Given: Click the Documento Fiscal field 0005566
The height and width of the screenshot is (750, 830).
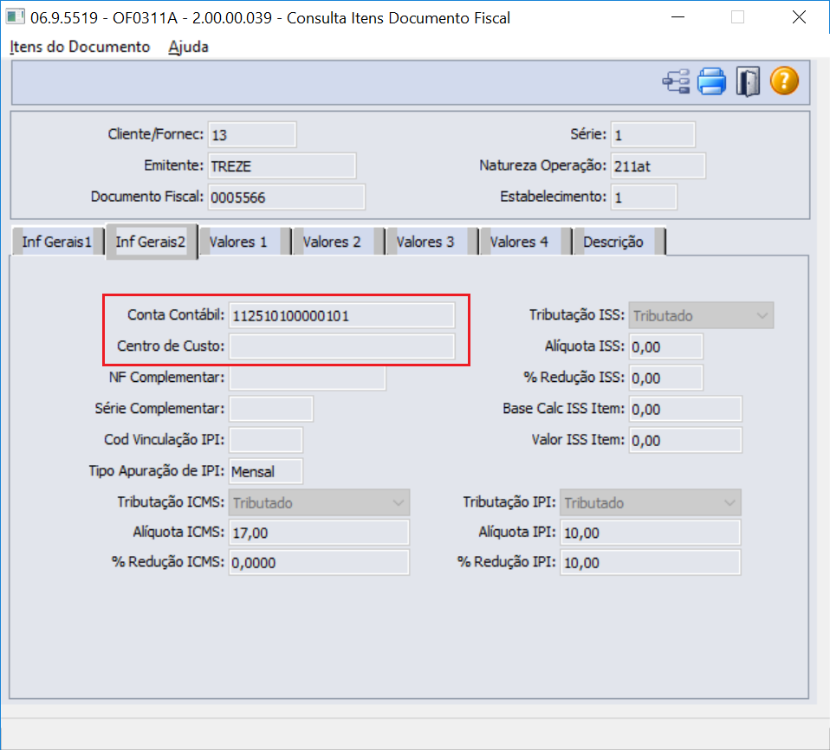Looking at the screenshot, I should point(287,197).
